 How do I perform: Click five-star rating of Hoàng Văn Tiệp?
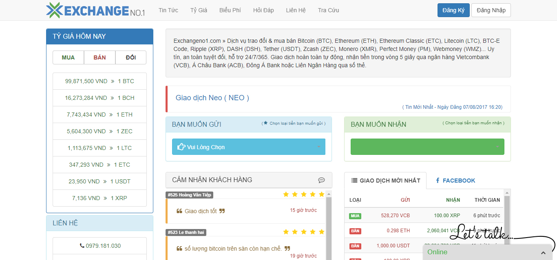(303, 194)
